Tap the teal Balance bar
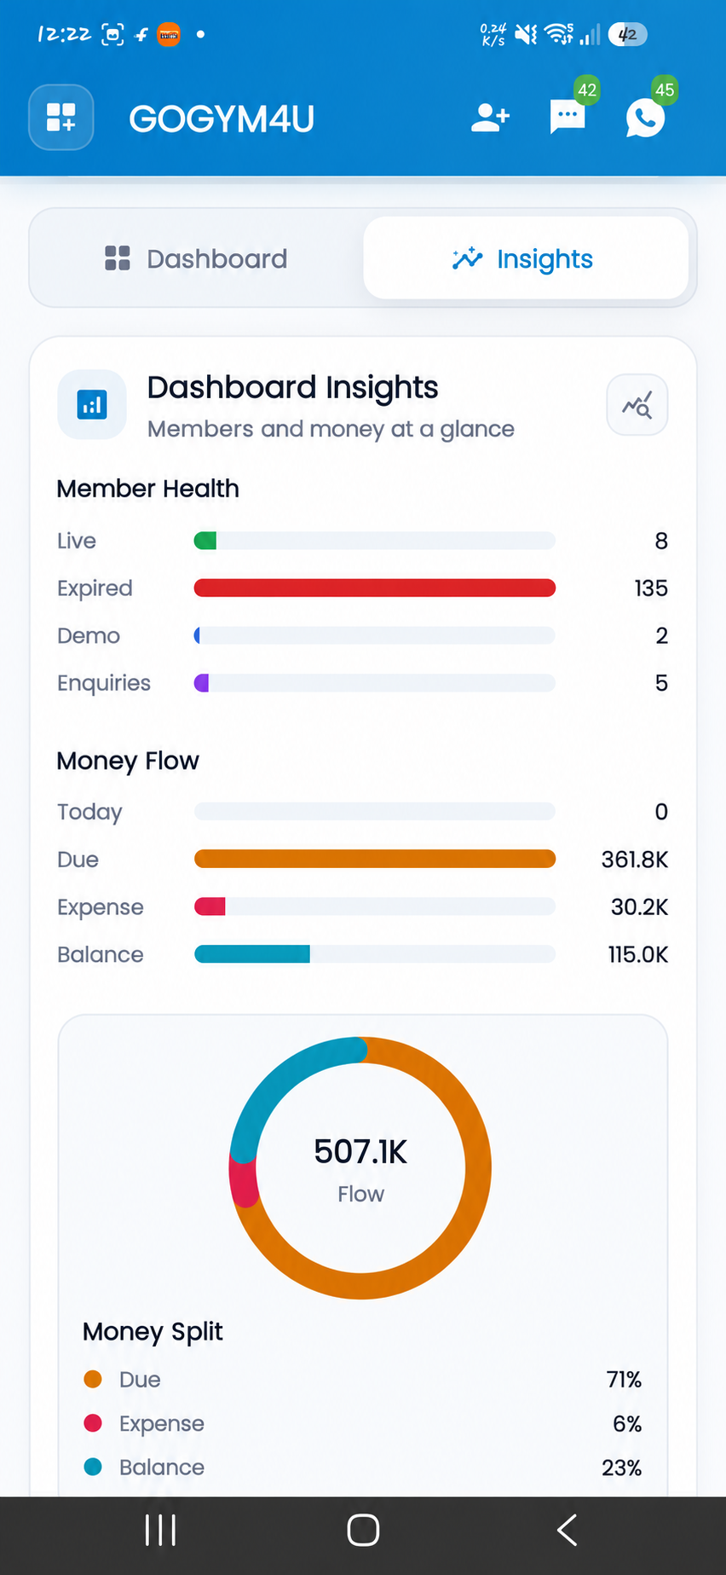This screenshot has width=726, height=1575. tap(375, 954)
